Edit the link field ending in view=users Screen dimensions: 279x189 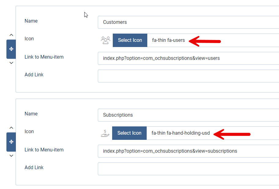coord(188,58)
